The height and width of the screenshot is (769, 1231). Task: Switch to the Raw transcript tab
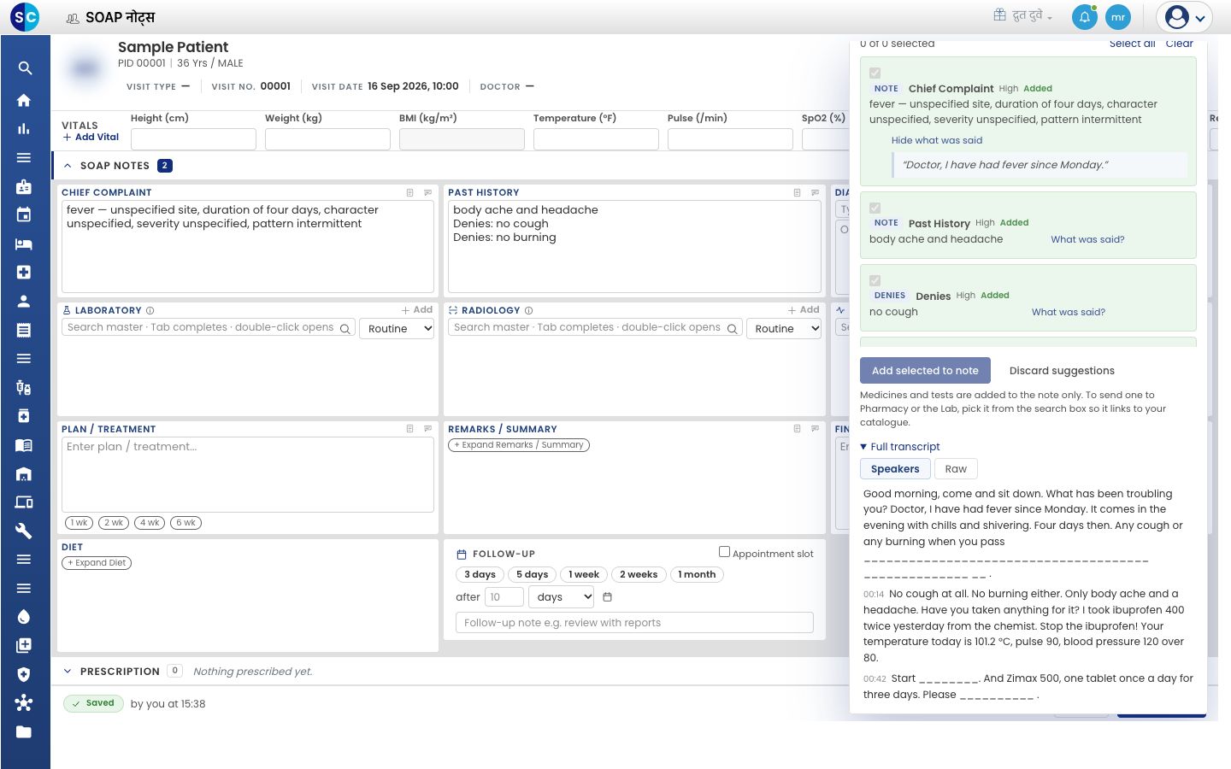coord(956,469)
